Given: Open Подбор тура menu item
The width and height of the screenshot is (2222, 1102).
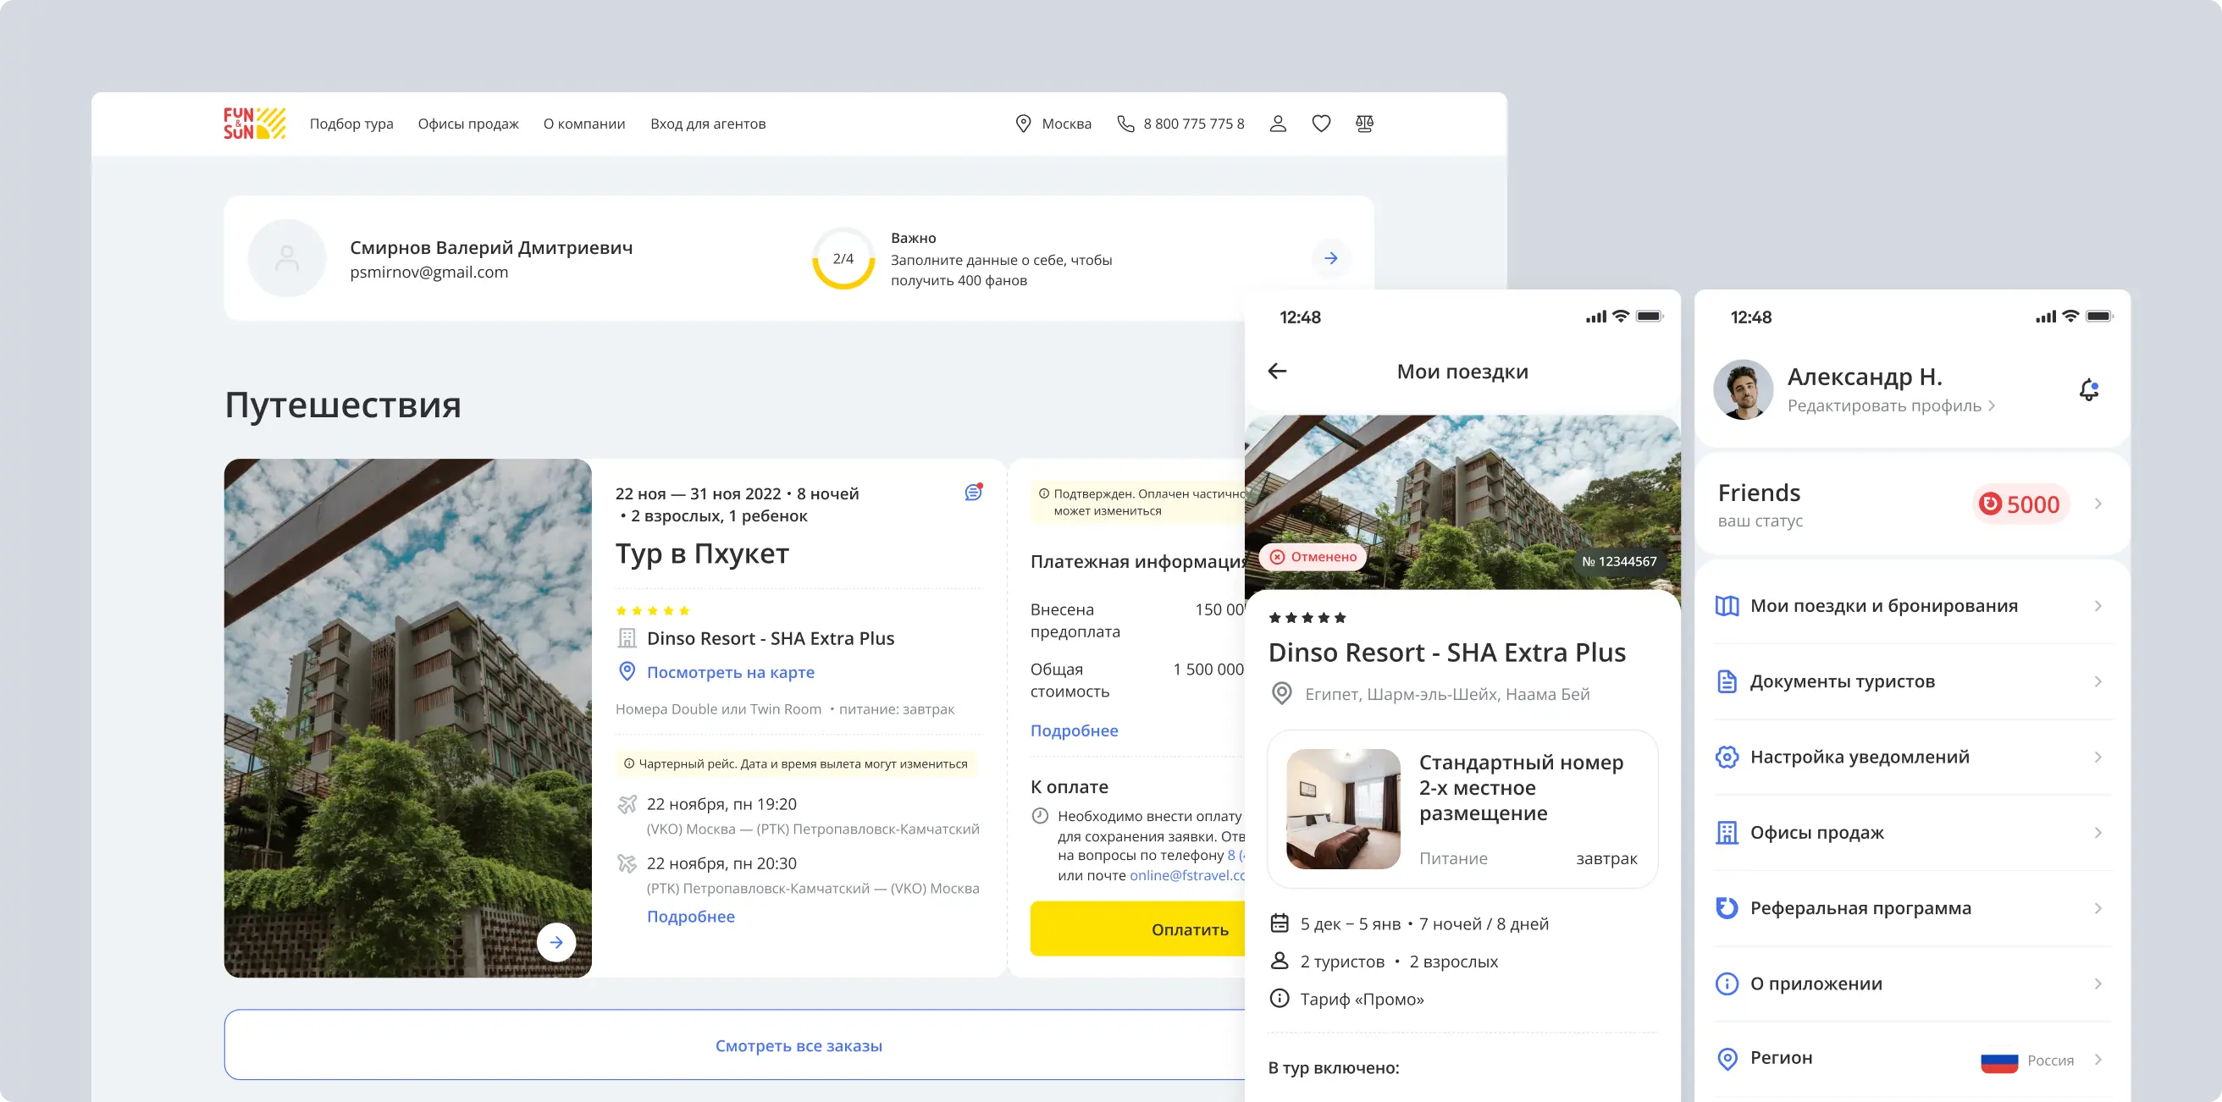Looking at the screenshot, I should [x=351, y=124].
